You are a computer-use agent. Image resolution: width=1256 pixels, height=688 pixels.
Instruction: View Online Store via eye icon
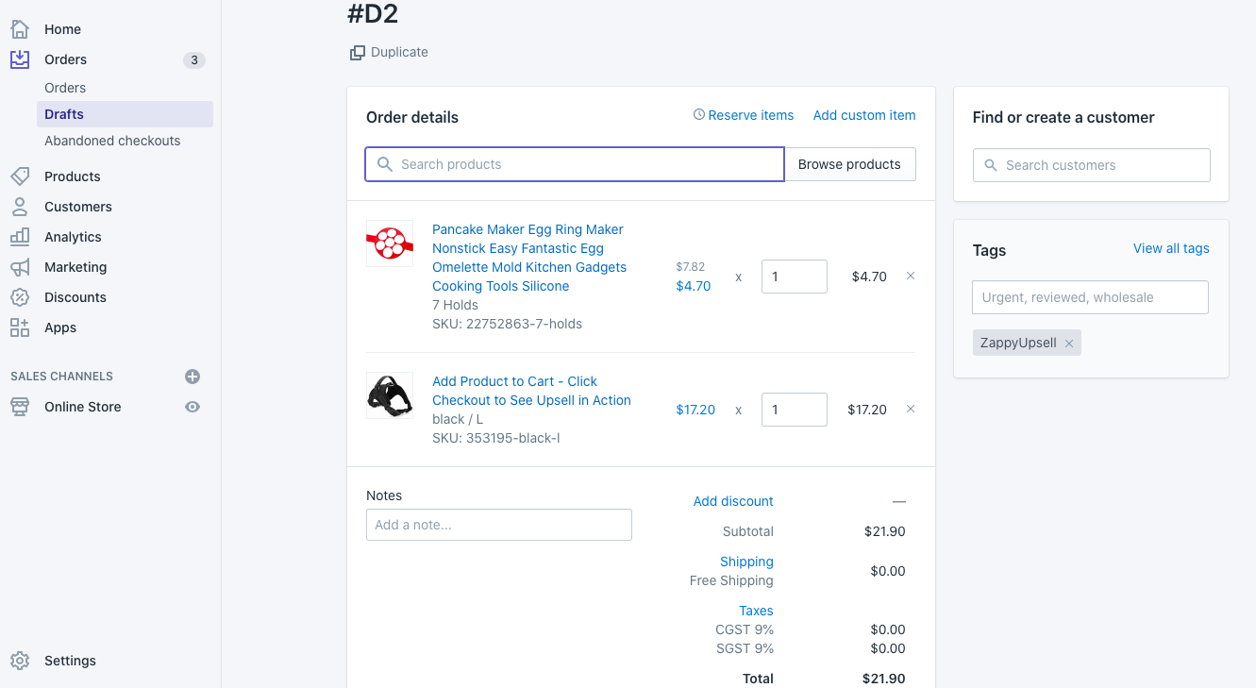(x=193, y=407)
